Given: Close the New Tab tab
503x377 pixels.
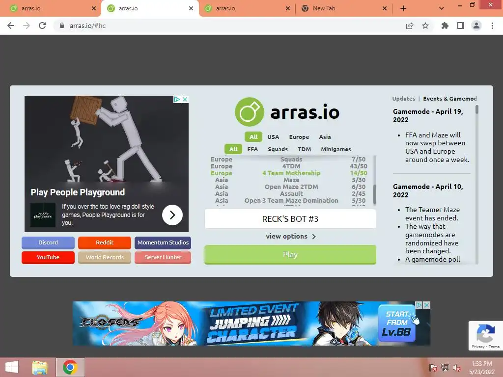Looking at the screenshot, I should (385, 9).
